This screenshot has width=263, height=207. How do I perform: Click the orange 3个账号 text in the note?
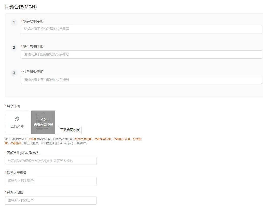tap(32, 139)
